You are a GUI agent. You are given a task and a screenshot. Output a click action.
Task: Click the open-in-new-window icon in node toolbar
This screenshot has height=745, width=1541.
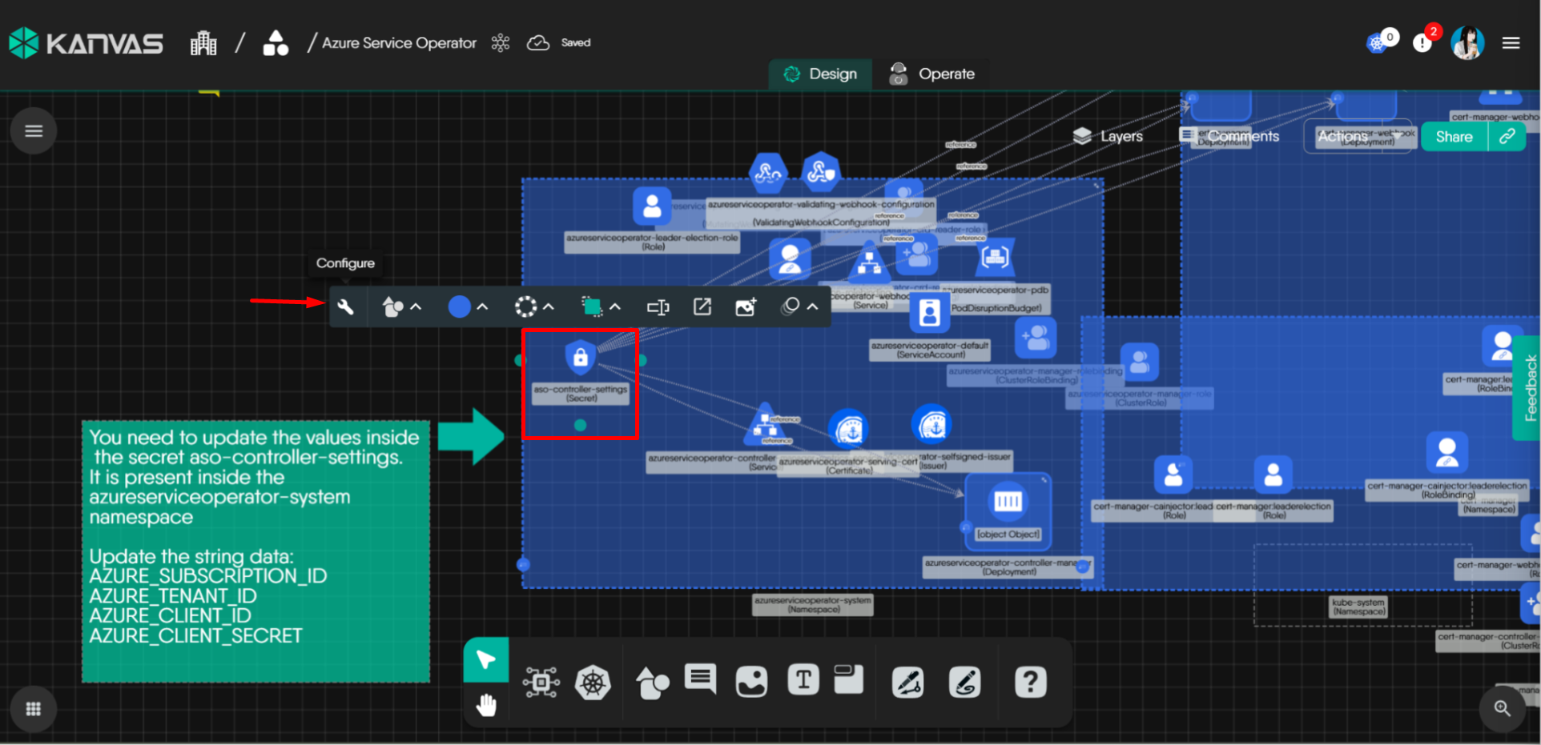click(702, 306)
